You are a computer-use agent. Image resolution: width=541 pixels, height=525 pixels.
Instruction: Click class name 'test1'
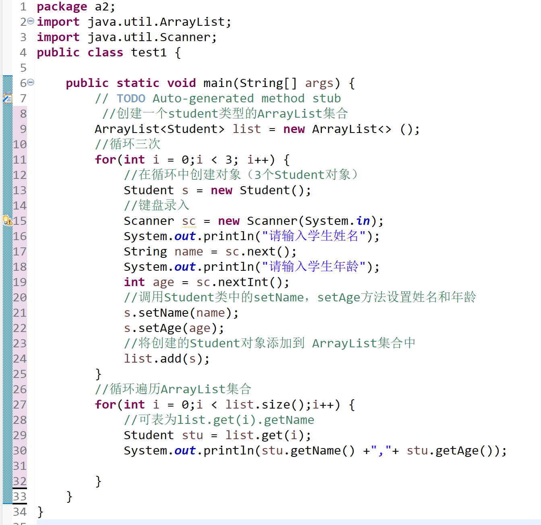[x=149, y=52]
